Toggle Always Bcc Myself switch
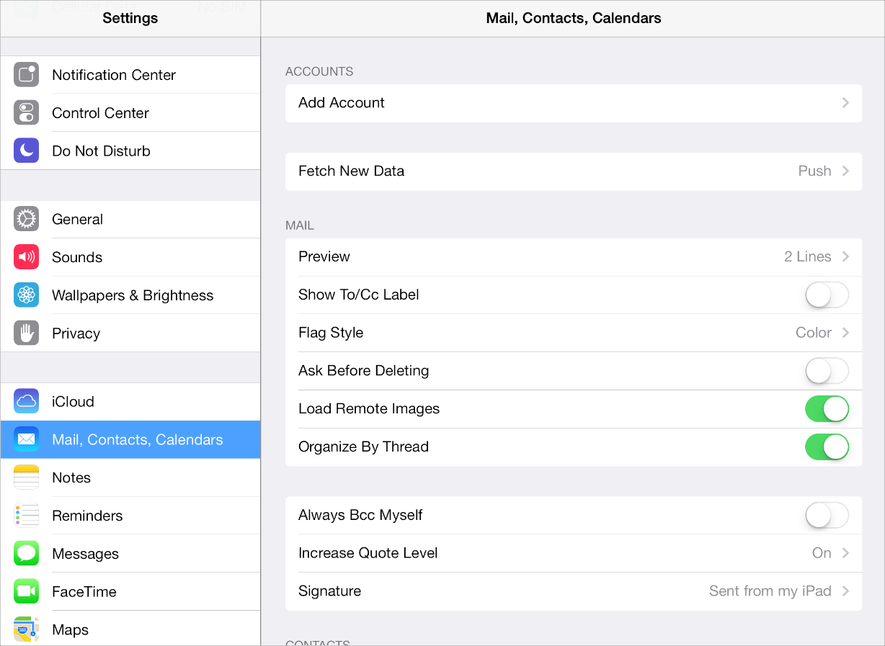Screen dimensions: 885x646 [826, 516]
